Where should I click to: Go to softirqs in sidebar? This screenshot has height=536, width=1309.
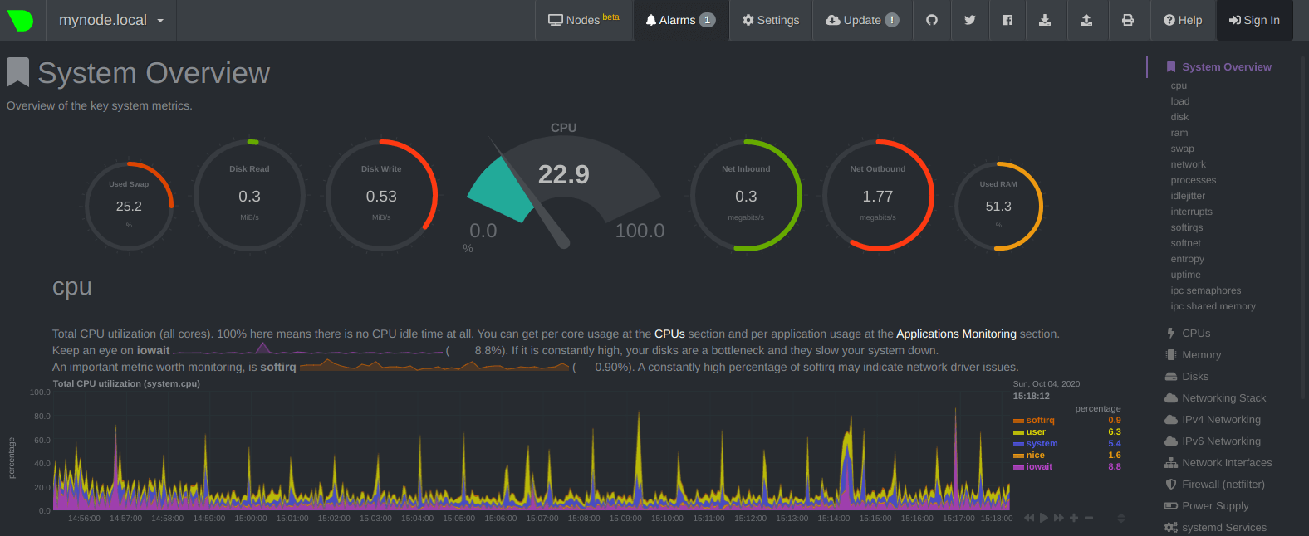point(1187,227)
